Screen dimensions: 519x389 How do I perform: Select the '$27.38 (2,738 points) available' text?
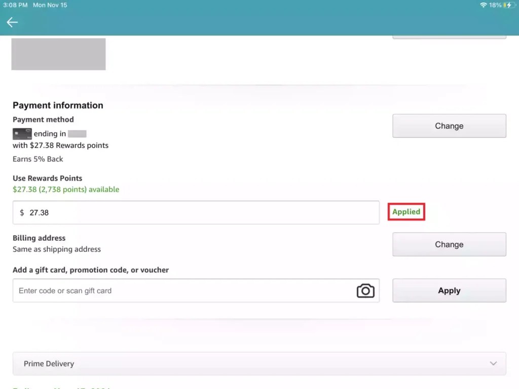(66, 189)
